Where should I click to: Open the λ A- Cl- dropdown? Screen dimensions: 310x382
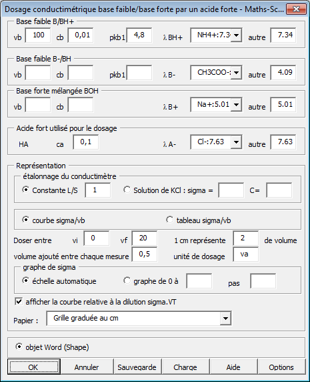tap(236, 142)
